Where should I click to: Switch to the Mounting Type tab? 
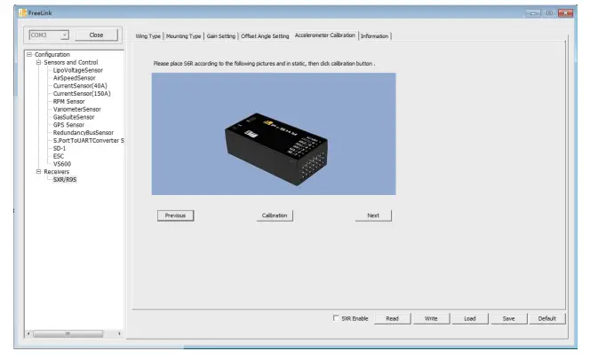pyautogui.click(x=184, y=36)
